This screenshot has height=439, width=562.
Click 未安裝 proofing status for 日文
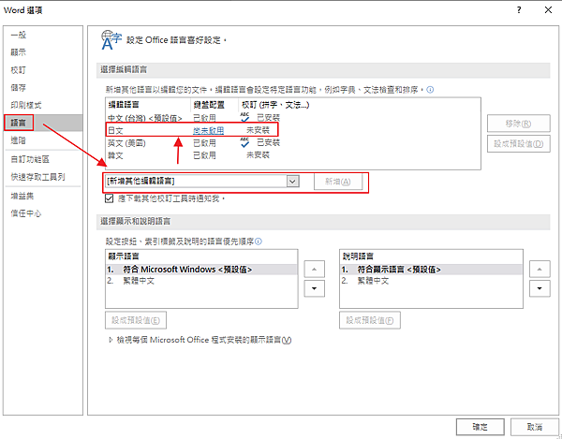[258, 130]
